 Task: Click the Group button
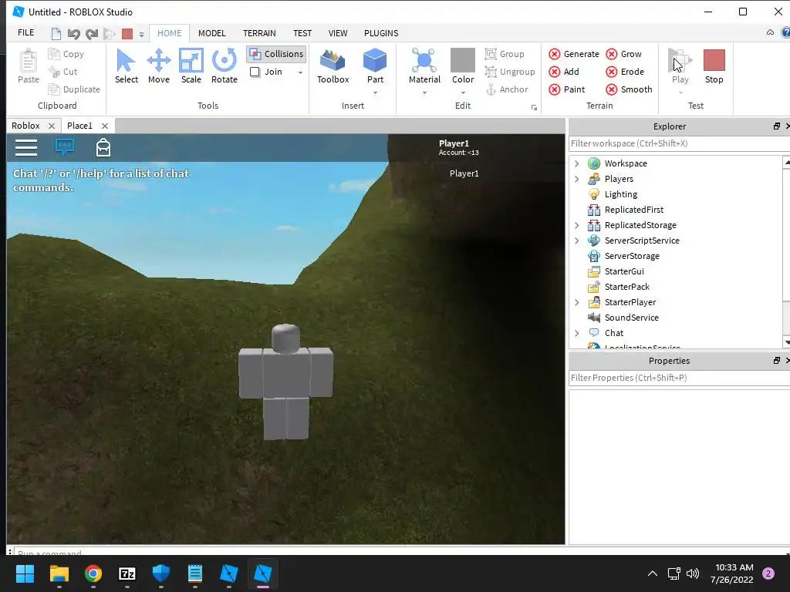[505, 54]
